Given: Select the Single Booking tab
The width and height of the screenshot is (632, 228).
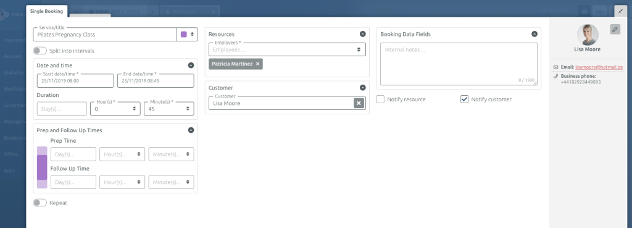Looking at the screenshot, I should click(46, 11).
